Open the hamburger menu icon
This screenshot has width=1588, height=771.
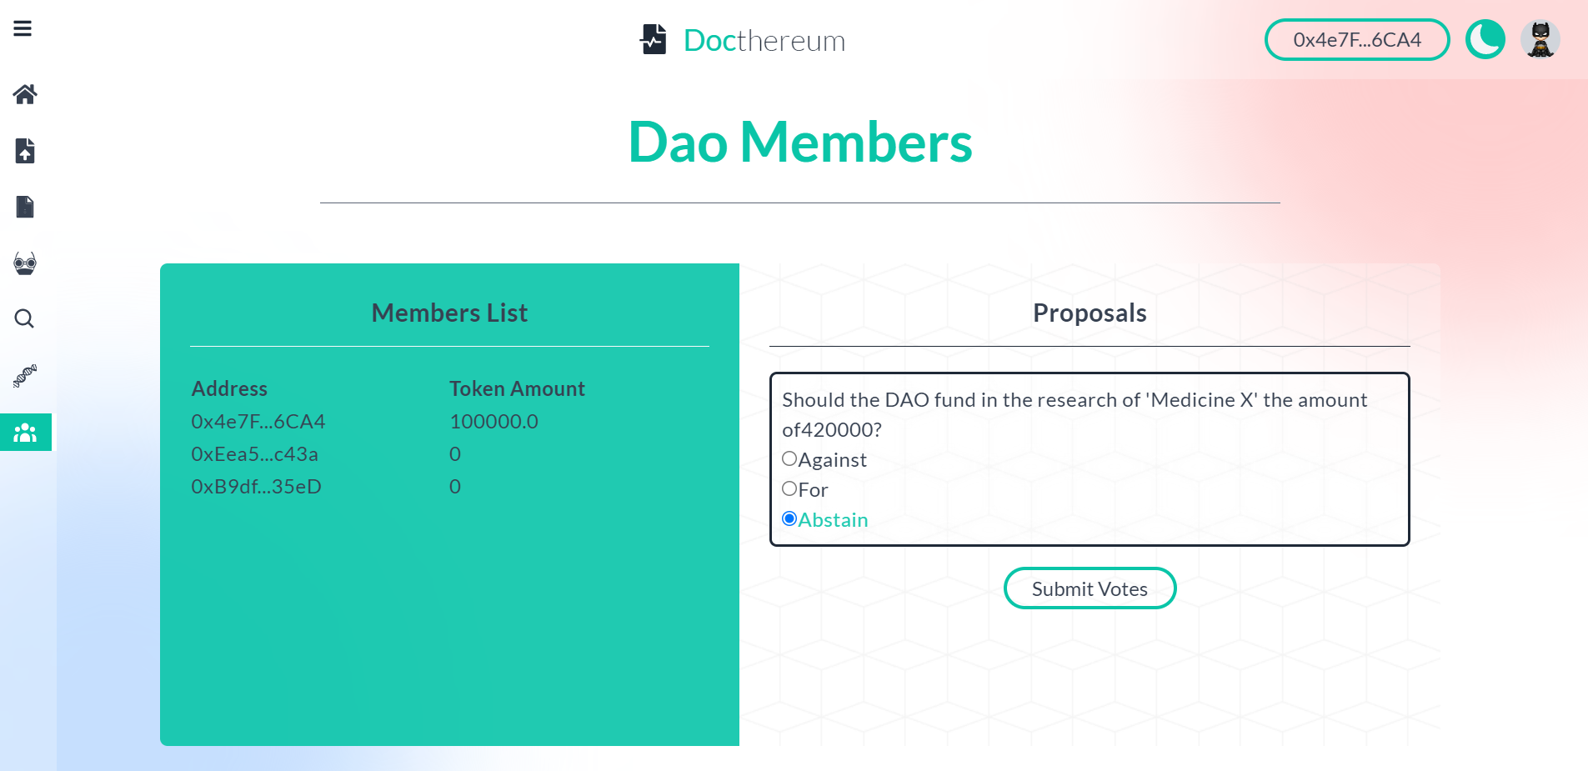[x=23, y=28]
